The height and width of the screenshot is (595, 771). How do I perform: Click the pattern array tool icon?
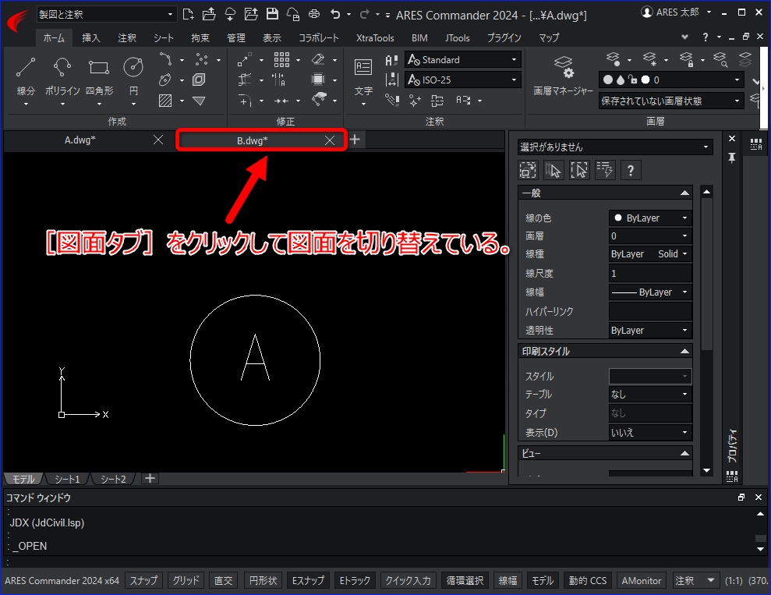point(281,60)
